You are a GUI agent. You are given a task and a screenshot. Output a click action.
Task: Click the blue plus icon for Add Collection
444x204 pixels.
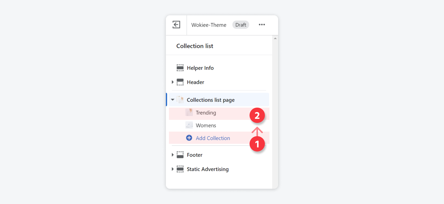tap(189, 138)
